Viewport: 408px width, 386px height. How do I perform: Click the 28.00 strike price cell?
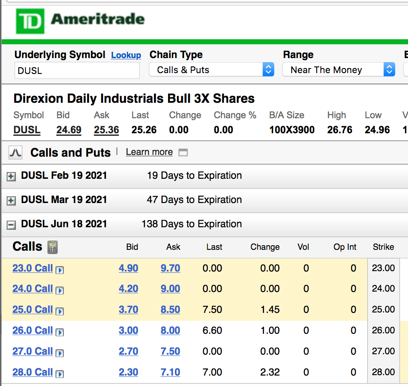pos(383,372)
